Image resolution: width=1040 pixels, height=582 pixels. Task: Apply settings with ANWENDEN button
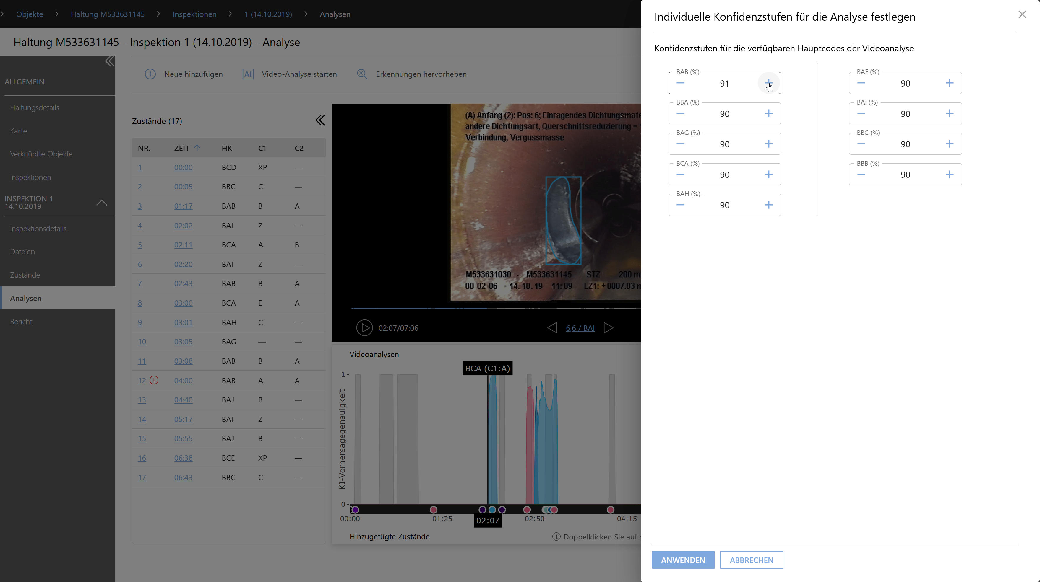coord(683,560)
